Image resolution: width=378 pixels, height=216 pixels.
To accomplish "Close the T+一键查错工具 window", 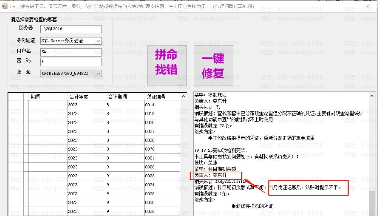I will [x=367, y=6].
